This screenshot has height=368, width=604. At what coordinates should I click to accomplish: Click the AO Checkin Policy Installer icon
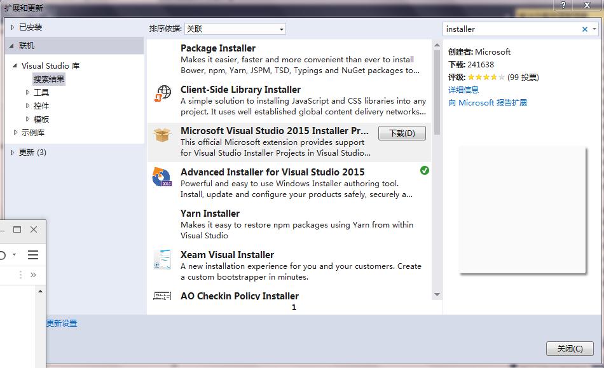tap(162, 296)
